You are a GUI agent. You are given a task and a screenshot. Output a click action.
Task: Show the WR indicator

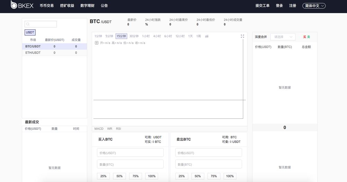point(110,128)
